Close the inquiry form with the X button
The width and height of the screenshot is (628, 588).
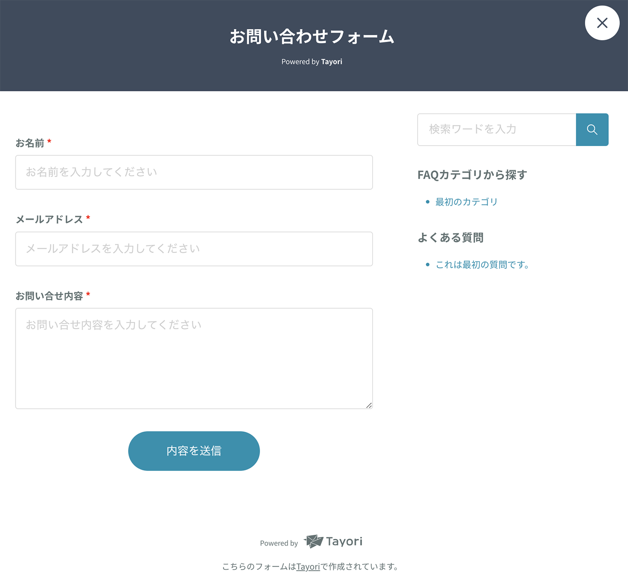point(602,23)
